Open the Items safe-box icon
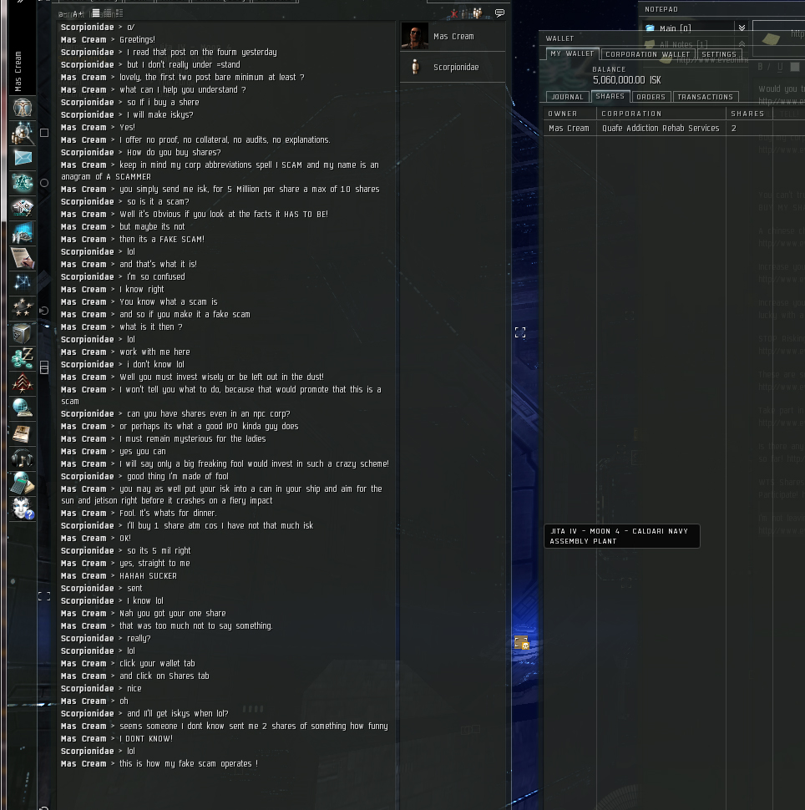The width and height of the screenshot is (805, 810). click(x=23, y=333)
